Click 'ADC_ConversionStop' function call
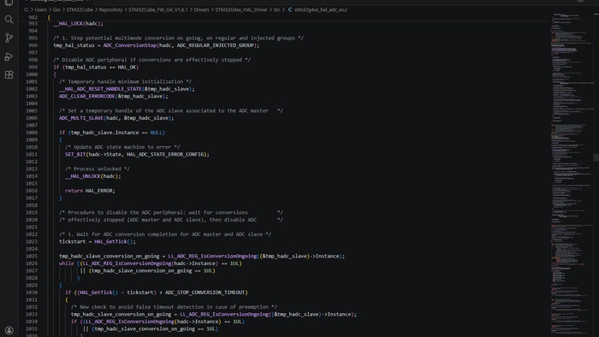 (130, 45)
